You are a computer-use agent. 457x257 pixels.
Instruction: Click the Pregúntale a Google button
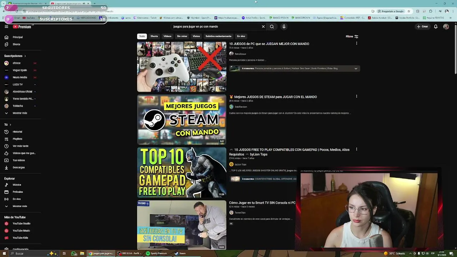(x=391, y=11)
